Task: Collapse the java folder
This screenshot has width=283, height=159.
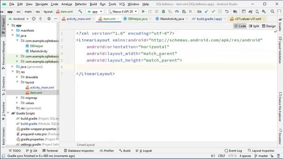Action: 12,35
